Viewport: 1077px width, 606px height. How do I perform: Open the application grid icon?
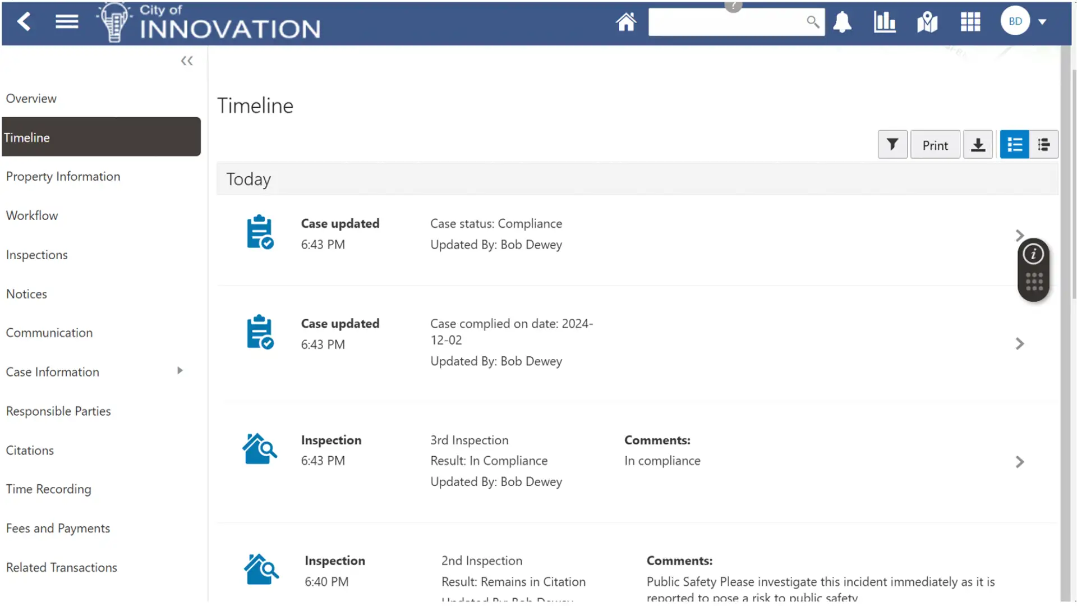(970, 22)
